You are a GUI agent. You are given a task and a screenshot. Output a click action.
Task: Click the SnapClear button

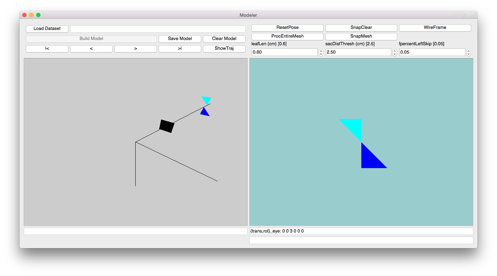361,27
